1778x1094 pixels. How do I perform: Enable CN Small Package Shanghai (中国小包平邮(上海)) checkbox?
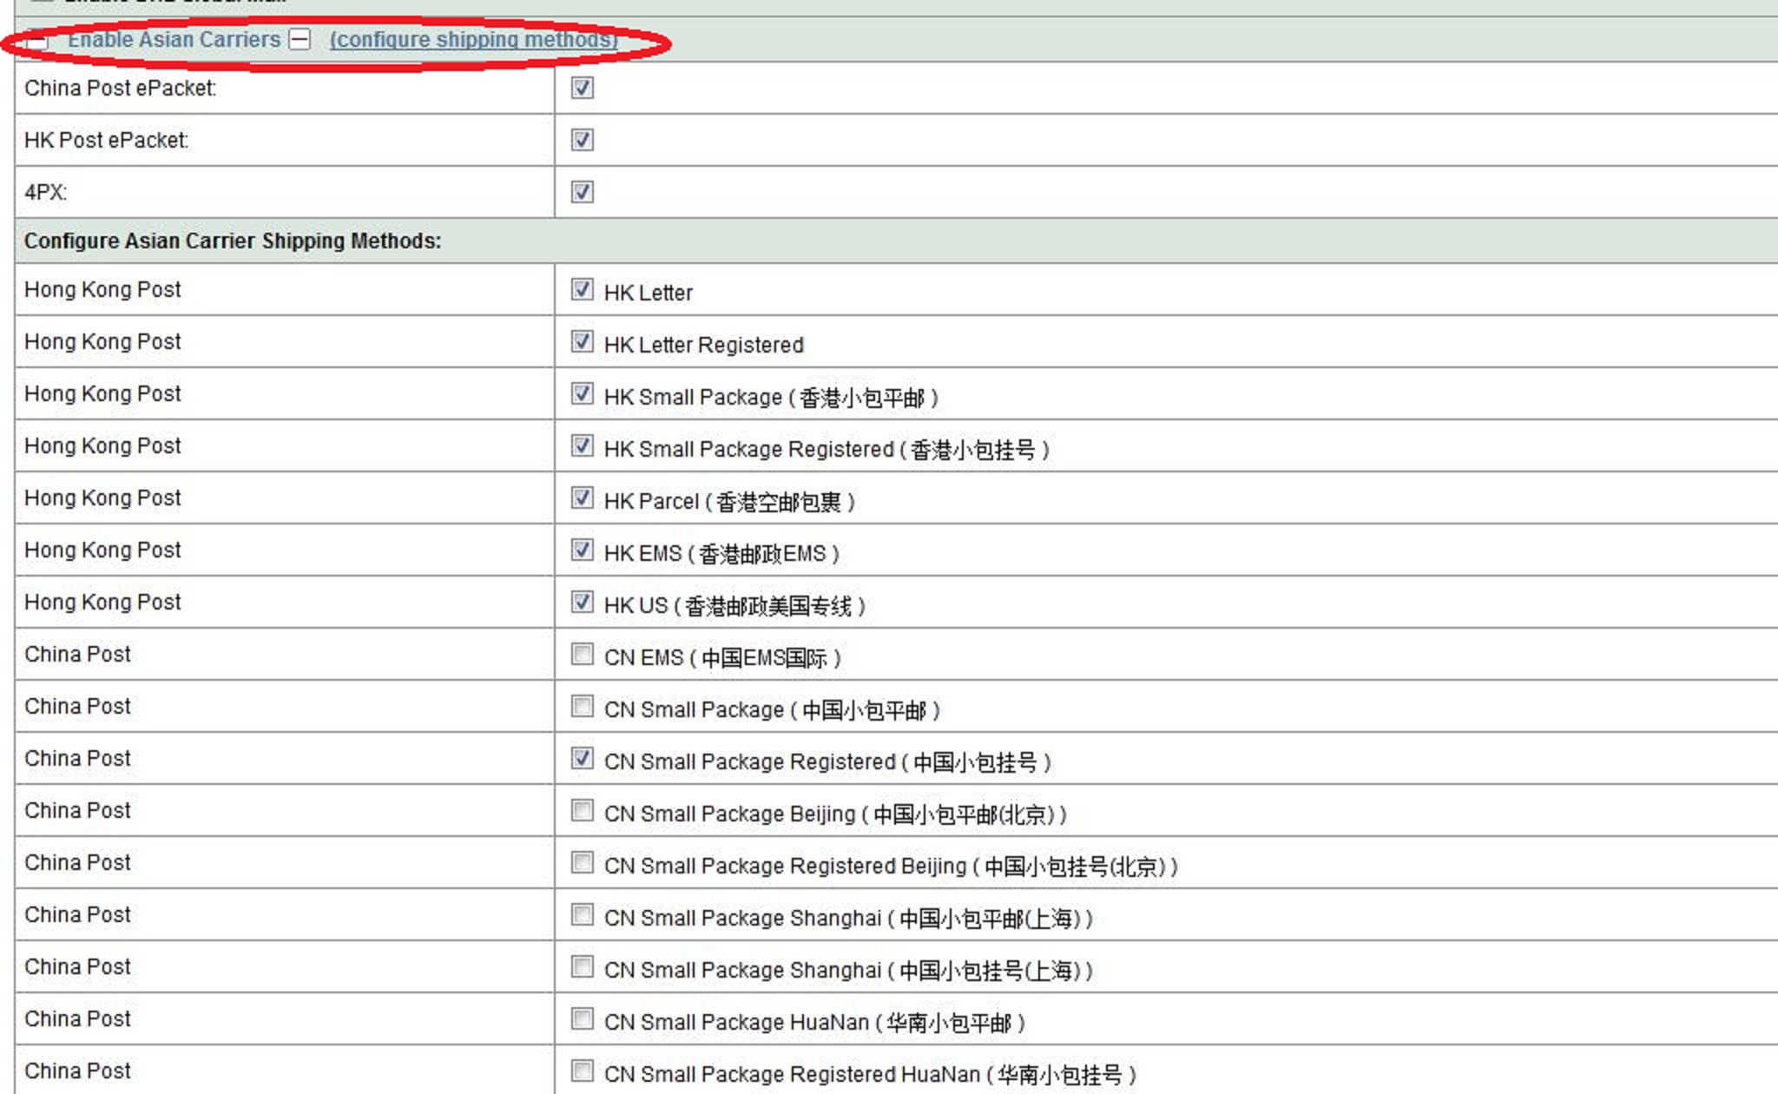pos(583,914)
